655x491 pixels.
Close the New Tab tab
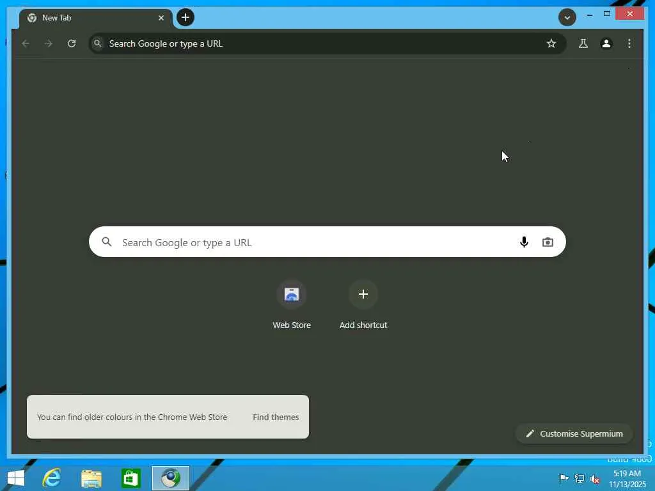[161, 18]
